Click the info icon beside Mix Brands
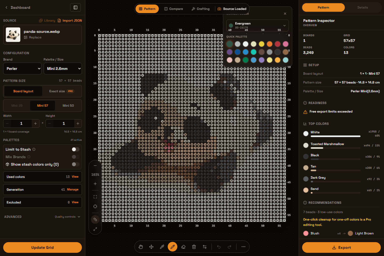384x256 pixels. [x=29, y=157]
